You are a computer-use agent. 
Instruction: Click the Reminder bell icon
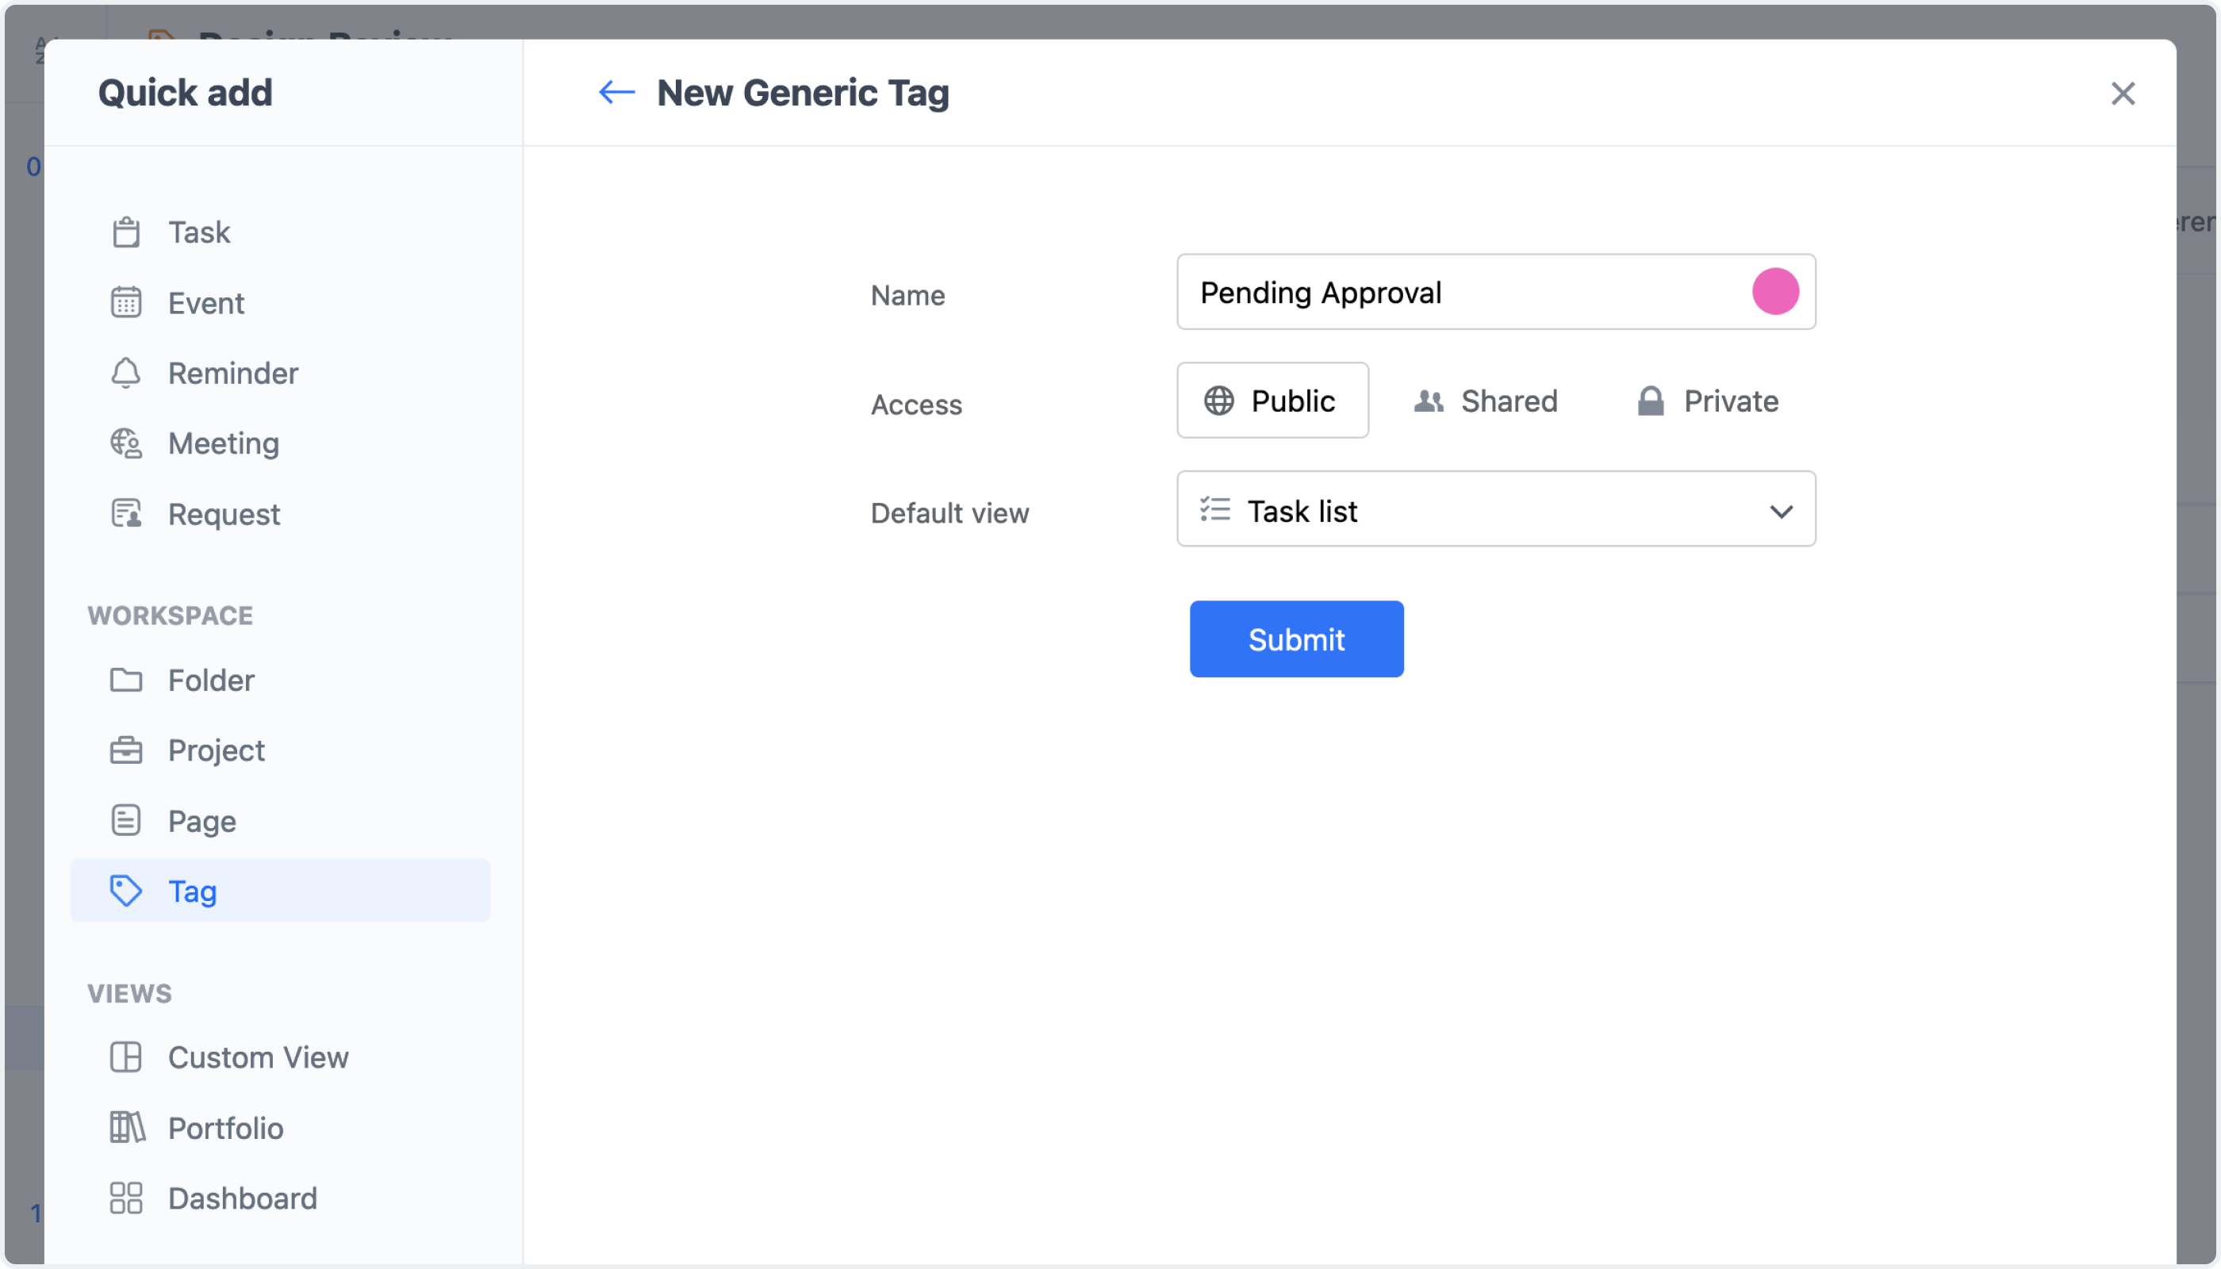point(126,373)
